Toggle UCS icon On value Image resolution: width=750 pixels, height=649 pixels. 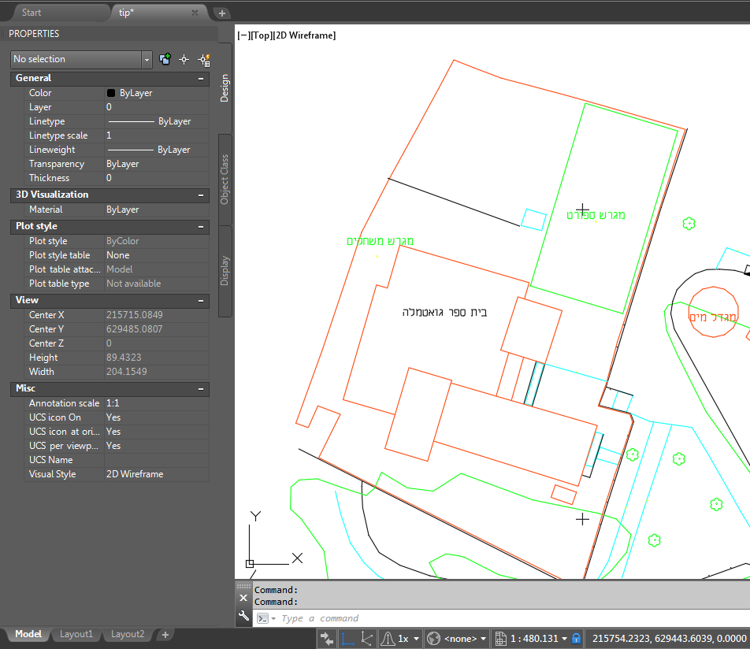click(x=157, y=417)
